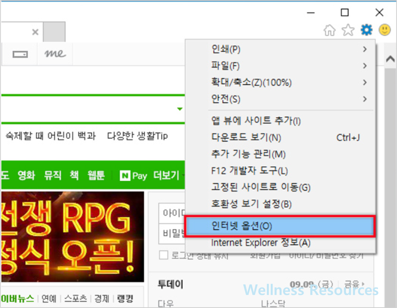Toggle 로그인 상태 유지 checkbox
Viewport: 397px width, 308px height.
[163, 255]
